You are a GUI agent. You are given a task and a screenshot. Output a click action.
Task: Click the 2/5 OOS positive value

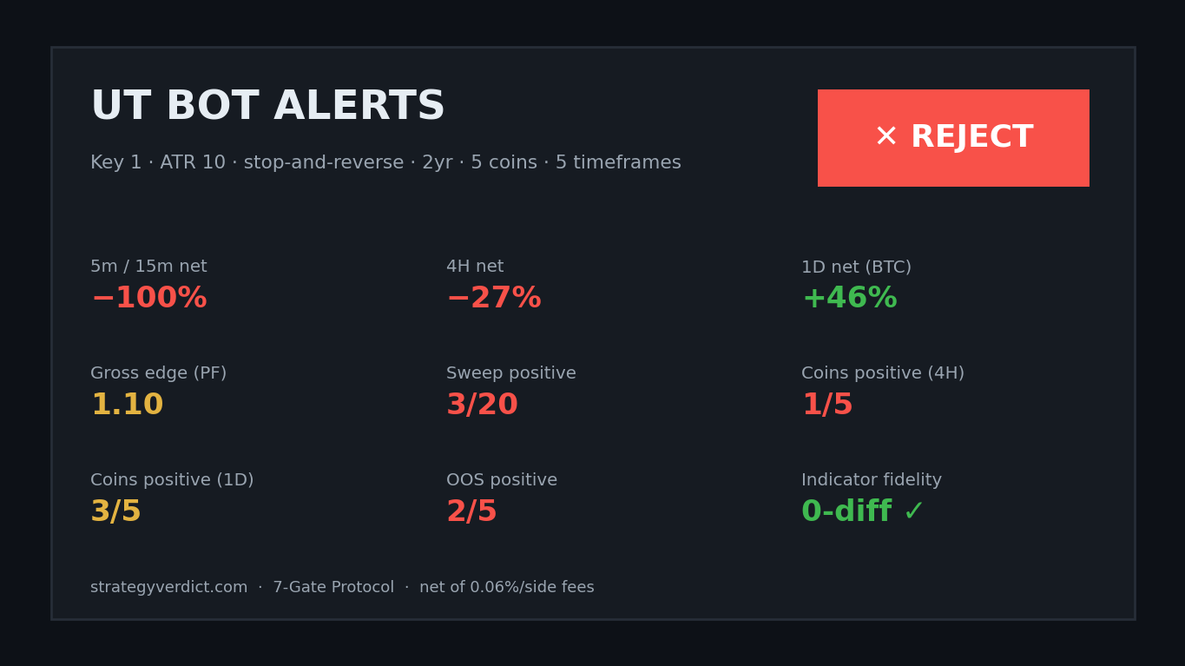[x=471, y=512]
